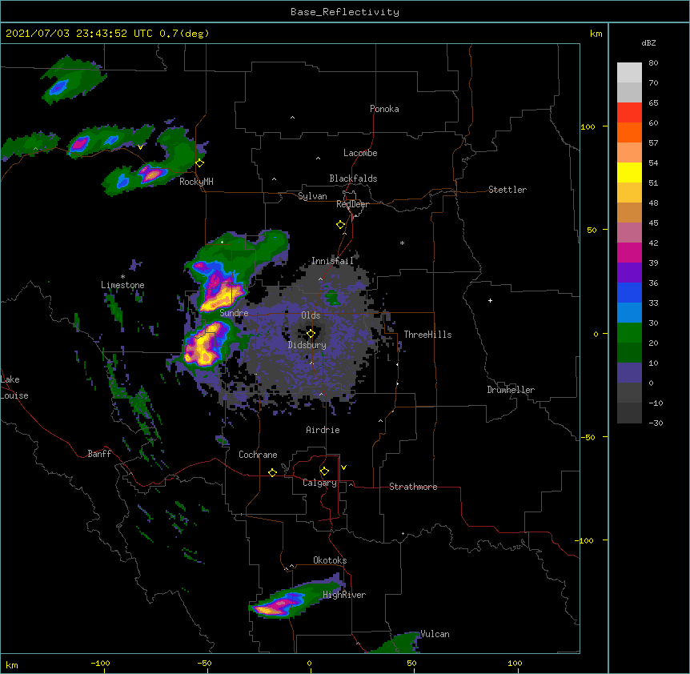Click the Lacombe city label
The height and width of the screenshot is (674, 690).
360,153
